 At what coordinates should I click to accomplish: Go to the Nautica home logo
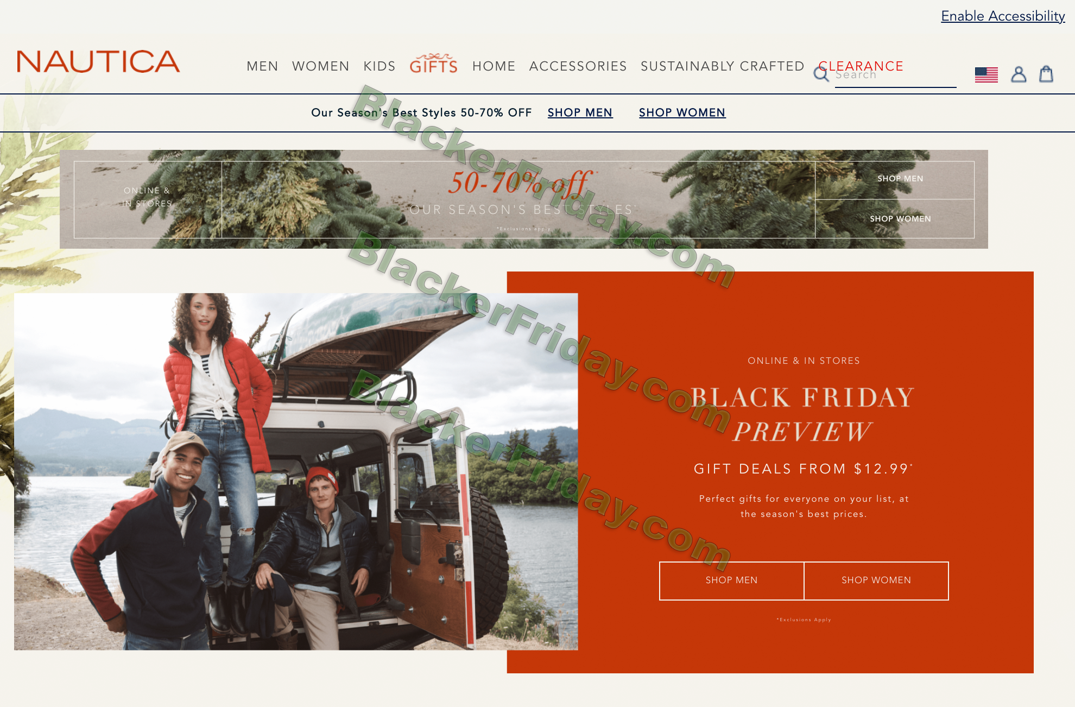coord(98,61)
